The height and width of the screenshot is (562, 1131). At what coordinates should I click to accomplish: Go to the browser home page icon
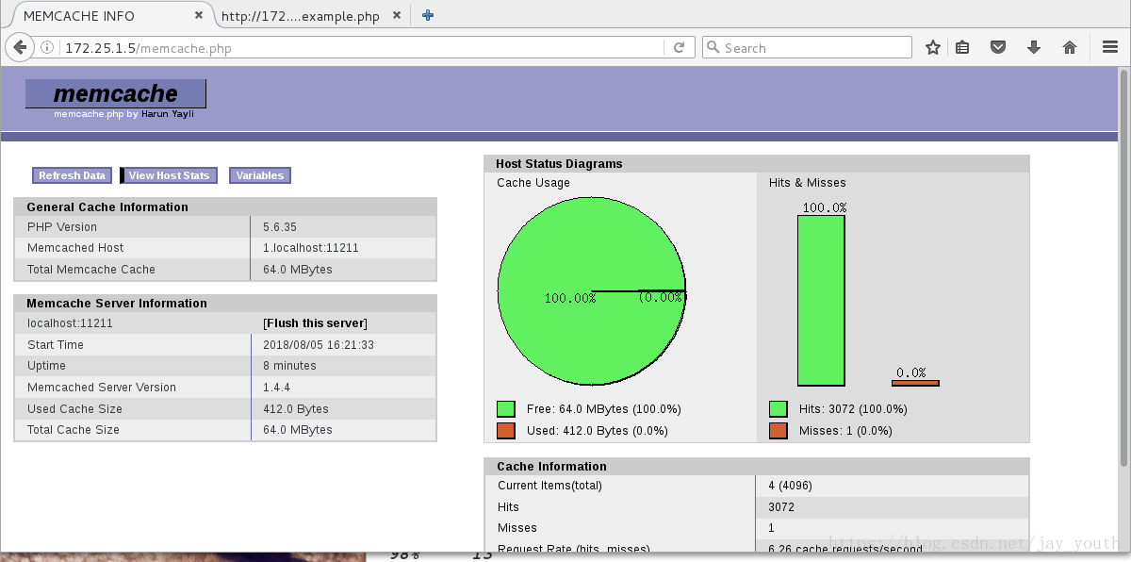[1070, 47]
